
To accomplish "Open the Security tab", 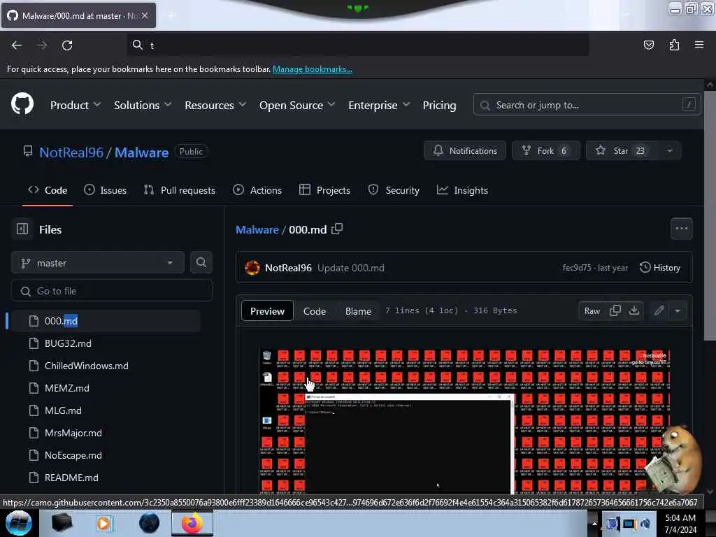I will point(394,190).
